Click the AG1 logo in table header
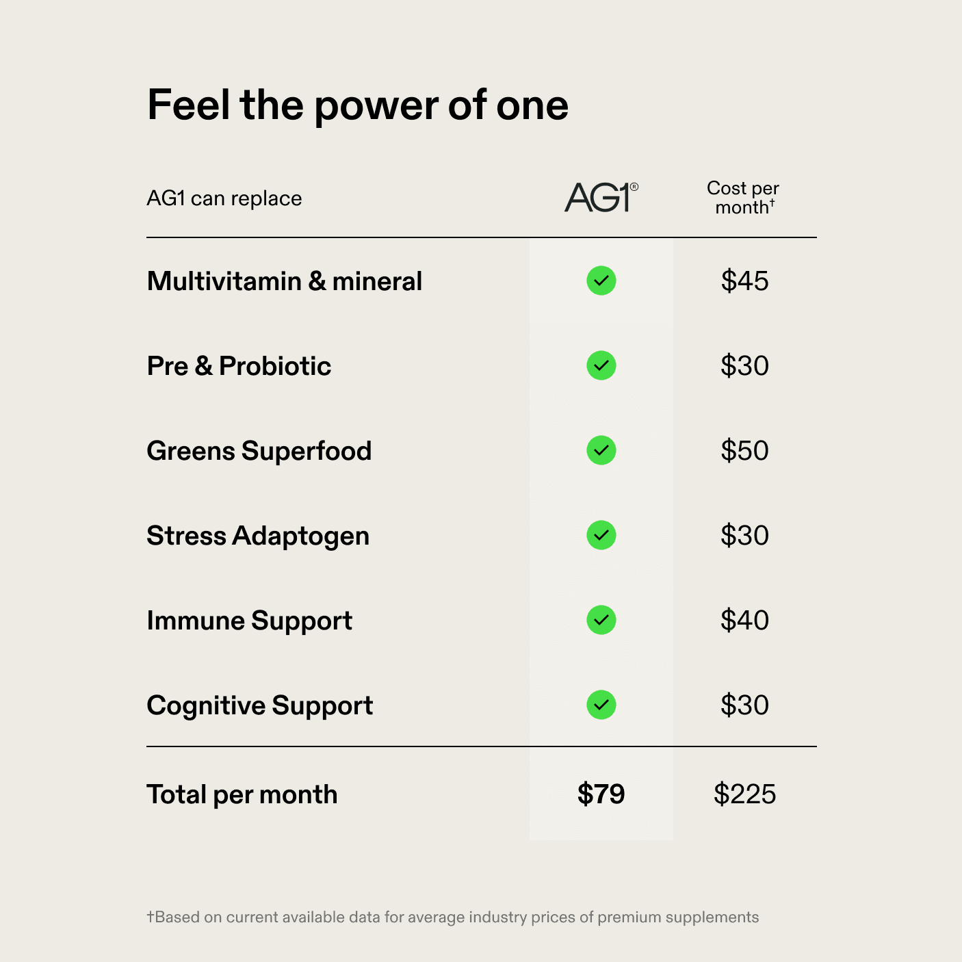 [600, 198]
